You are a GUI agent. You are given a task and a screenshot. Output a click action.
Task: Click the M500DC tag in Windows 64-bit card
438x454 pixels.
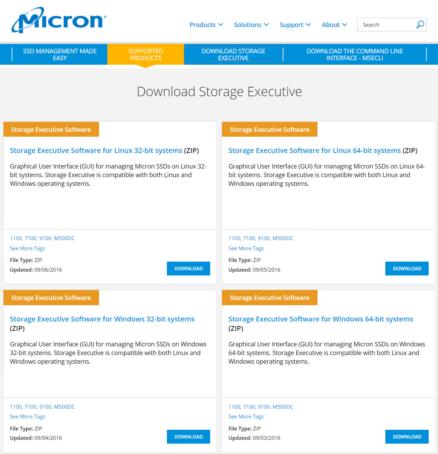coord(283,407)
